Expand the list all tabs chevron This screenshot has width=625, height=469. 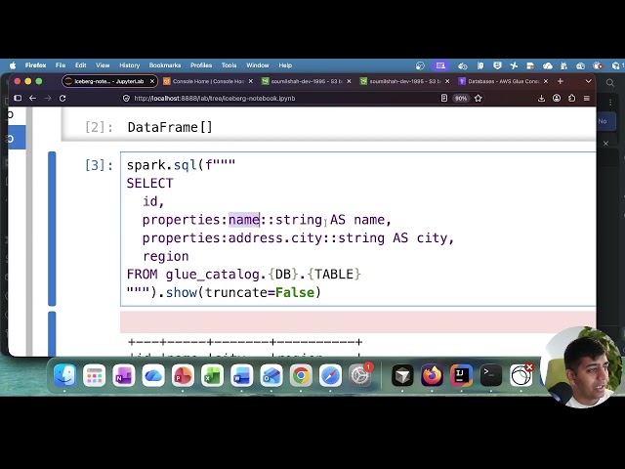[588, 81]
